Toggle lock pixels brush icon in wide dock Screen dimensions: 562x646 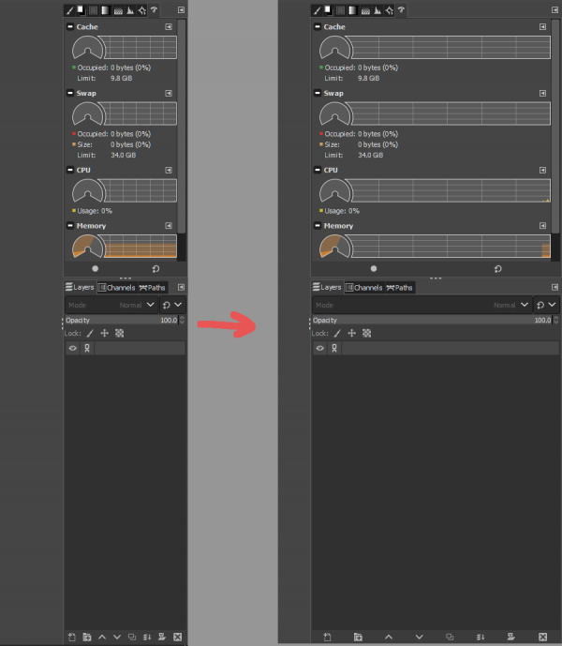pos(337,333)
